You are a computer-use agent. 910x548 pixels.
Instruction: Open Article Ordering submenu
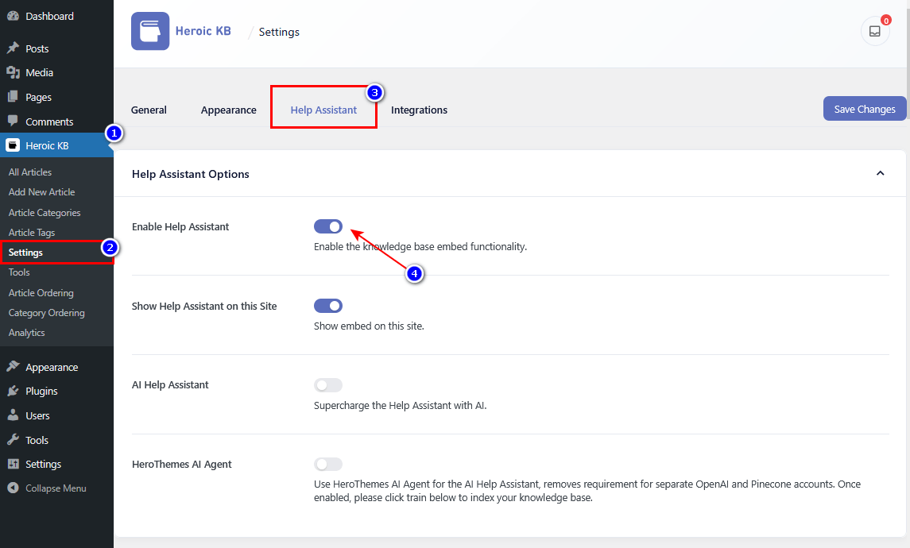(x=41, y=293)
